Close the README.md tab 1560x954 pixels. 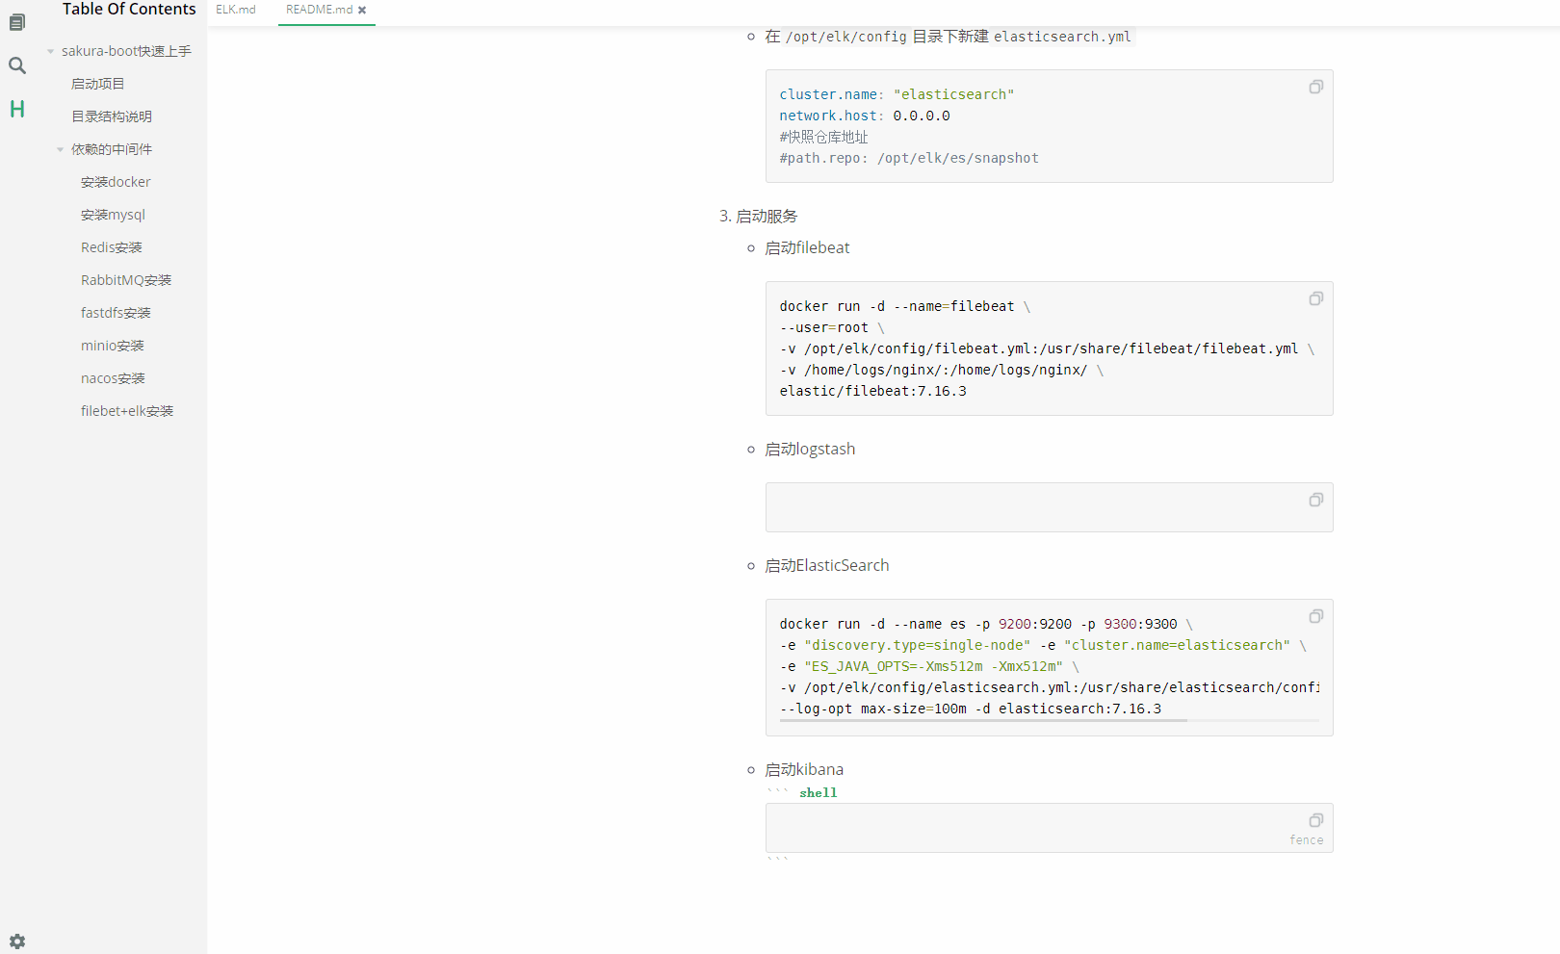(x=363, y=10)
